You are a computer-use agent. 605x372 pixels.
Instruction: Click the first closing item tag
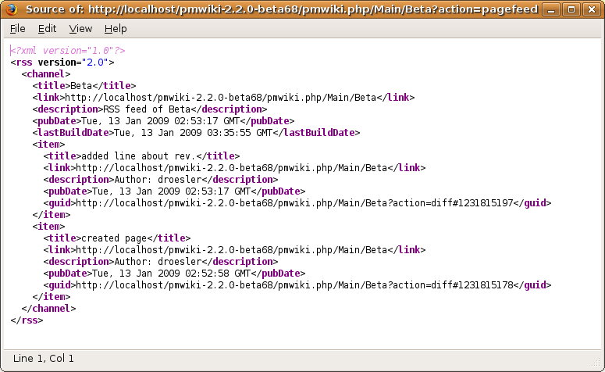[52, 215]
